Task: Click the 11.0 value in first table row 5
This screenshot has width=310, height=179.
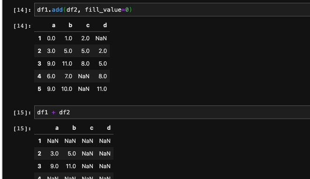Action: tap(102, 89)
